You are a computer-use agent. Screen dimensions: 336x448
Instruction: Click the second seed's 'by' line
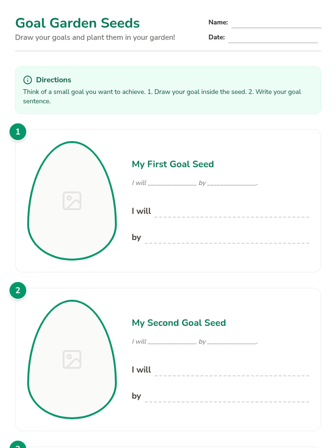[227, 398]
